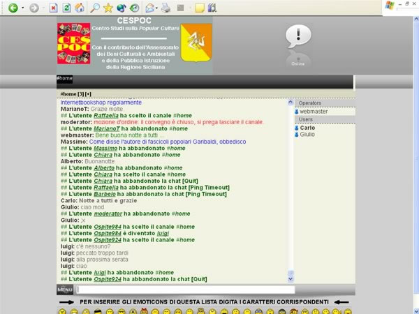
Task: Click the Operators section header
Action: click(325, 103)
